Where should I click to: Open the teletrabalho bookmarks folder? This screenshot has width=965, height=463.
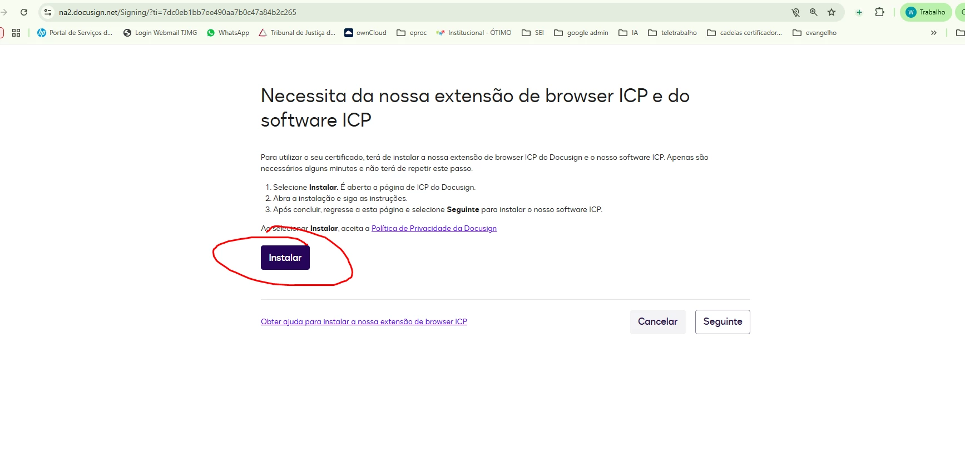coord(672,33)
